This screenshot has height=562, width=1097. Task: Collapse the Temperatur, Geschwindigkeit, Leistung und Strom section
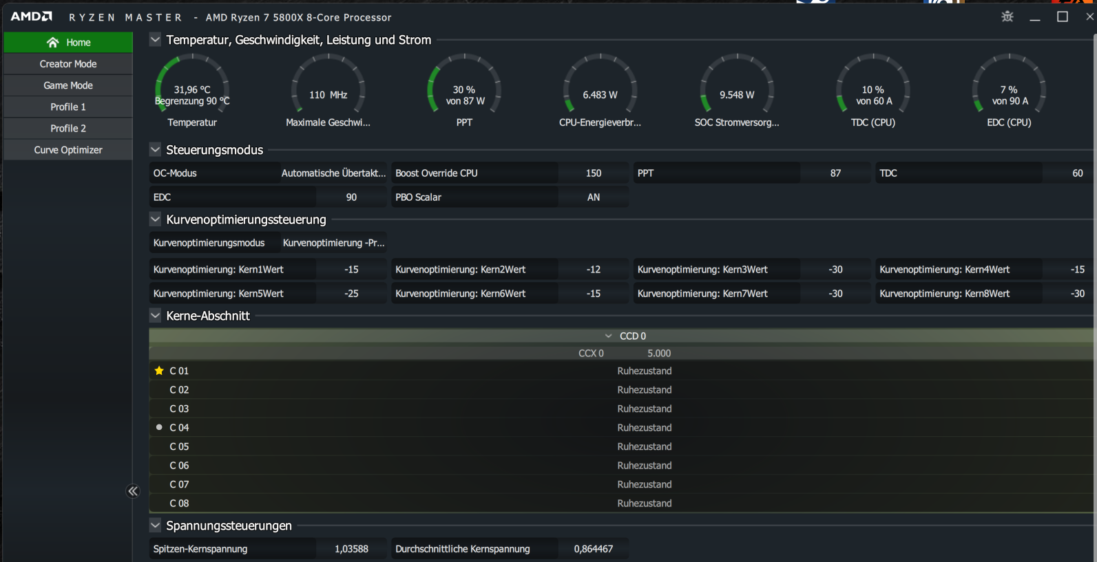click(x=156, y=40)
